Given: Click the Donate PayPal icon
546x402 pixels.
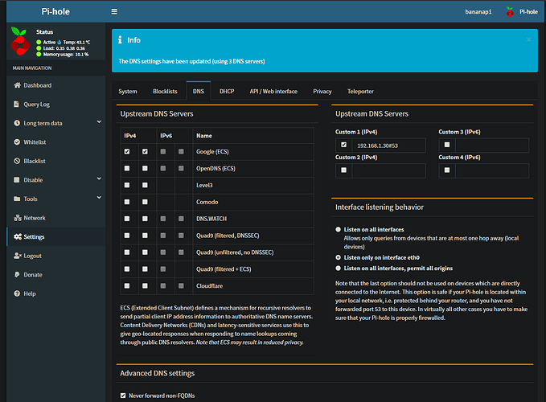Looking at the screenshot, I should point(17,275).
